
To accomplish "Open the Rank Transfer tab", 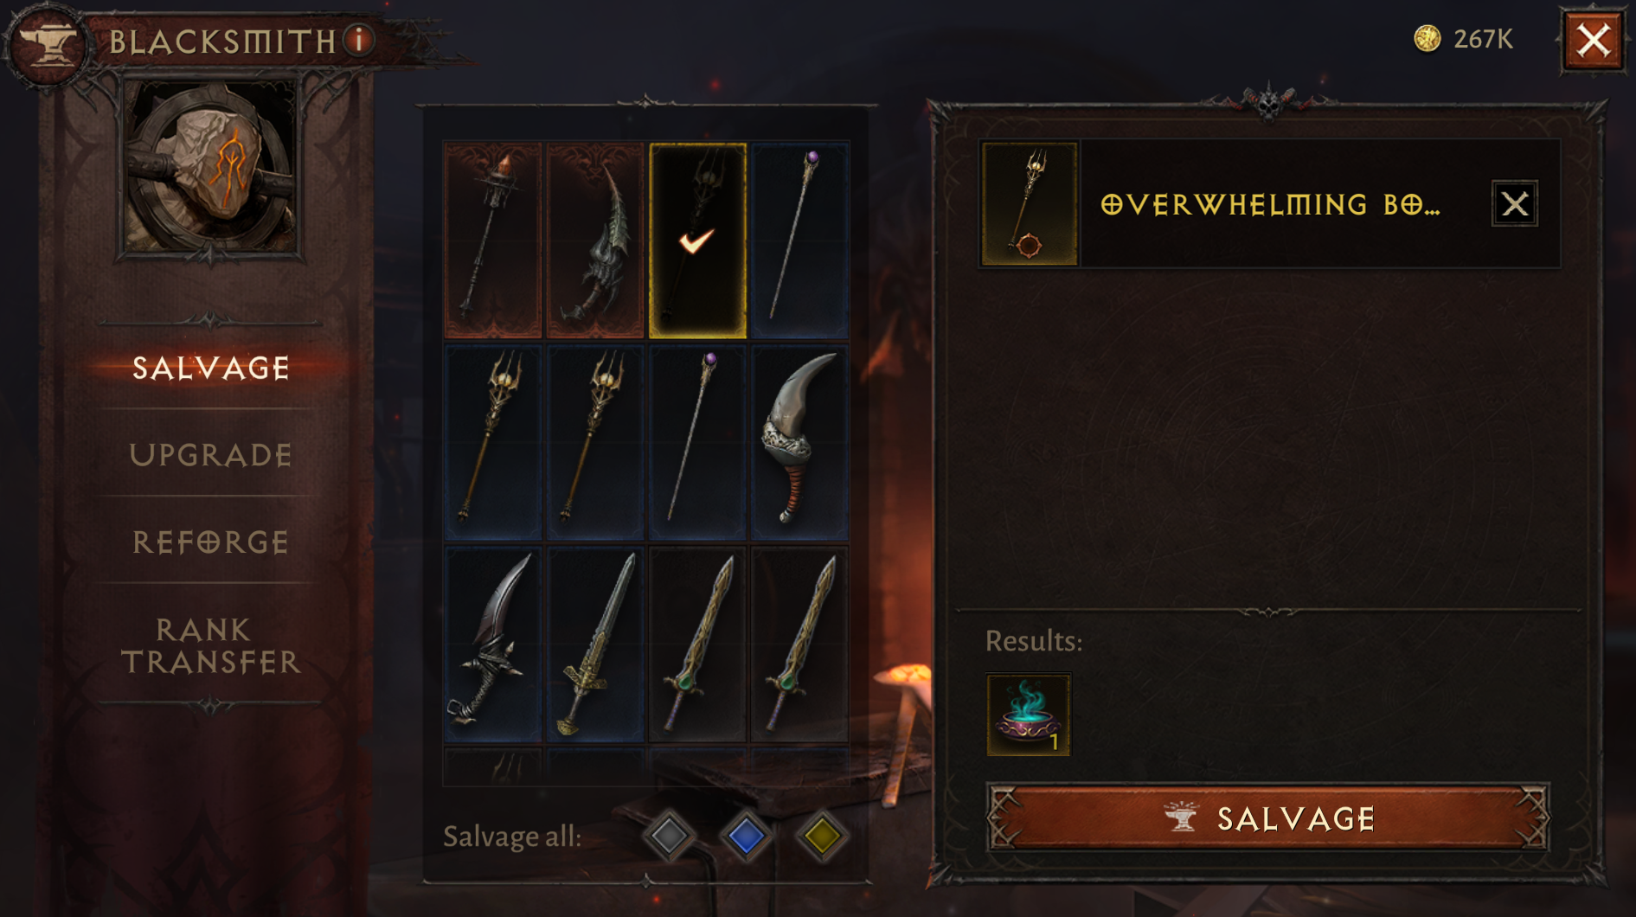I will tap(210, 645).
